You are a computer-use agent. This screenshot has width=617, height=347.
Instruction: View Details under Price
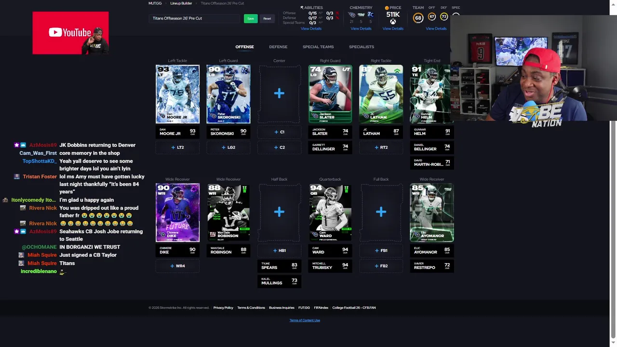(x=393, y=29)
